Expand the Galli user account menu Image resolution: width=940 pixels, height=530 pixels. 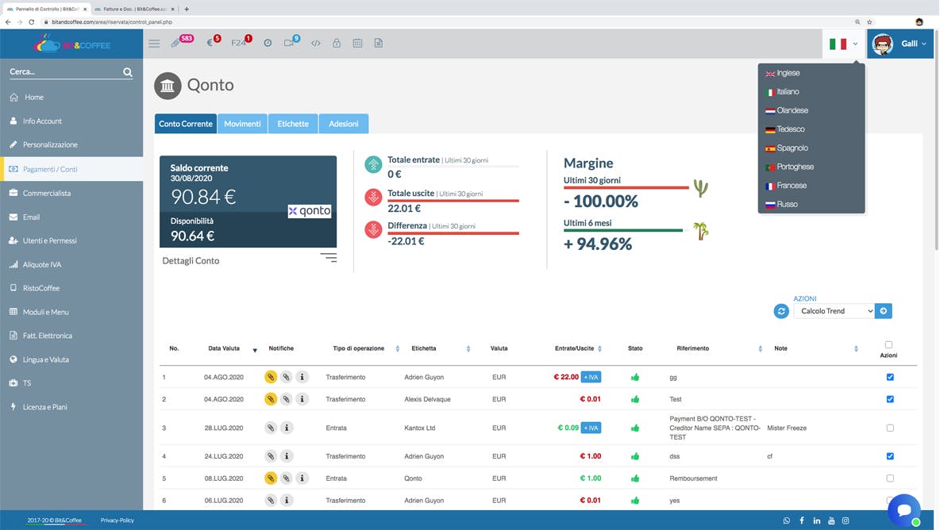(x=900, y=44)
